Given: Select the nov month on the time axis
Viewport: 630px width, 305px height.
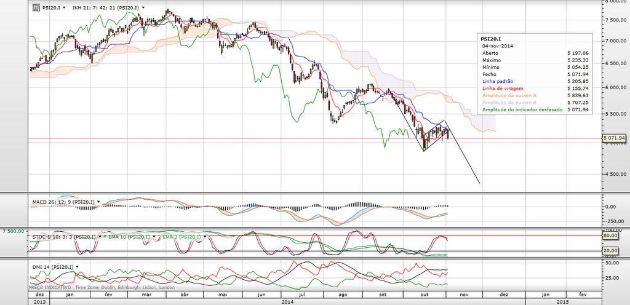Looking at the screenshot, I should pos(464,295).
